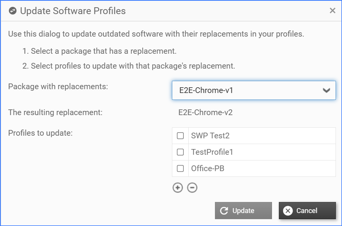Click the dialog title bar icon

tap(13, 11)
